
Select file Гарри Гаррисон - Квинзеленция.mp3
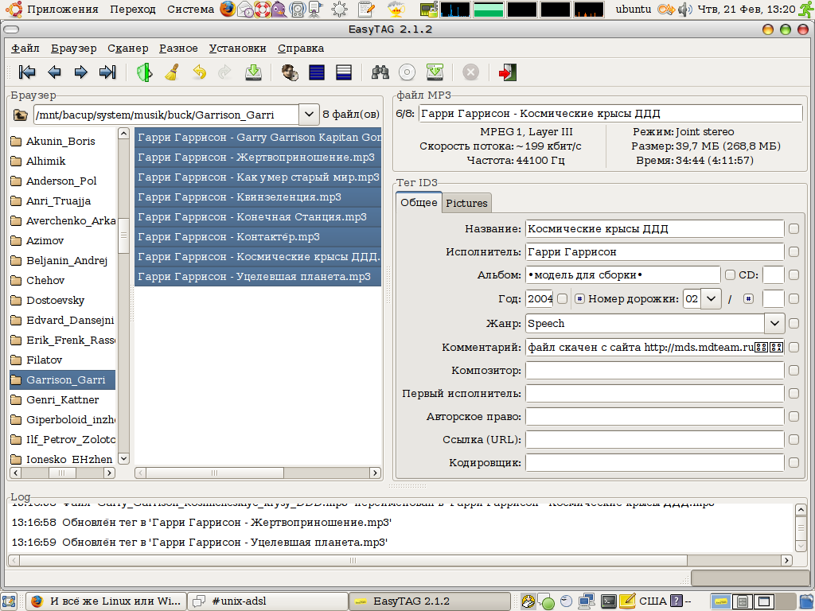pyautogui.click(x=258, y=197)
